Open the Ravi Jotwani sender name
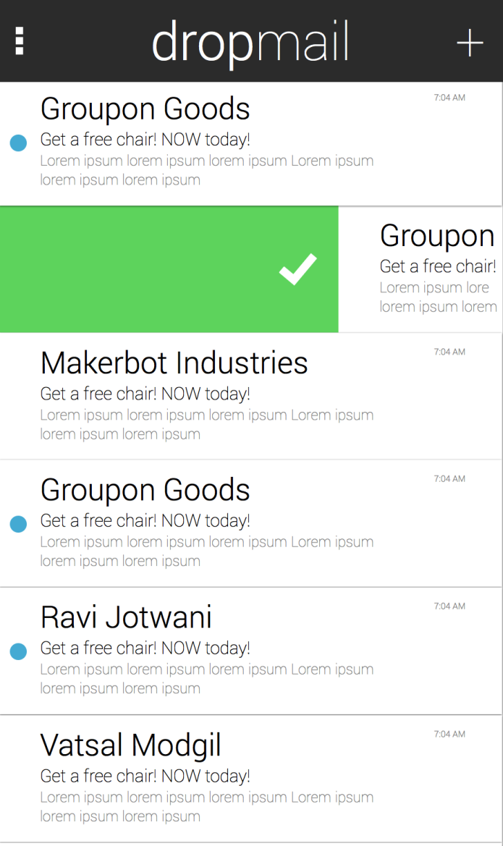 [x=126, y=617]
